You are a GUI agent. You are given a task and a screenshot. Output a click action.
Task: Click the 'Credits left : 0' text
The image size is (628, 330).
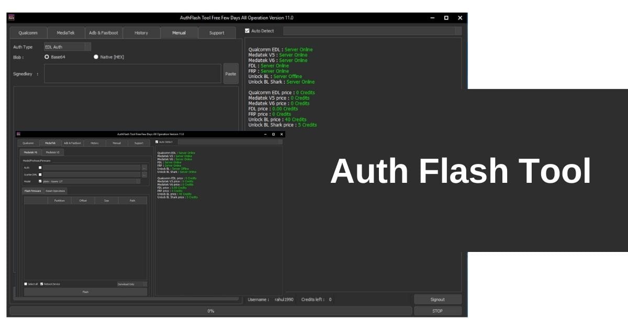point(317,300)
